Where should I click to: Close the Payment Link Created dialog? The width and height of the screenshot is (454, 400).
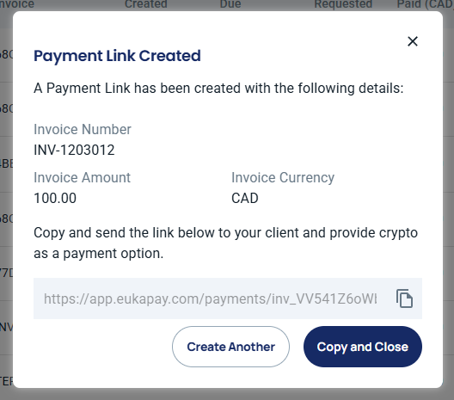pos(413,41)
